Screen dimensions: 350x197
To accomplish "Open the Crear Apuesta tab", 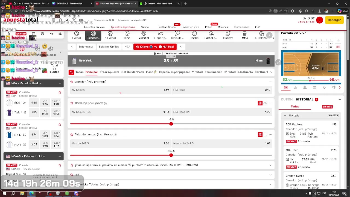I will pos(109,72).
